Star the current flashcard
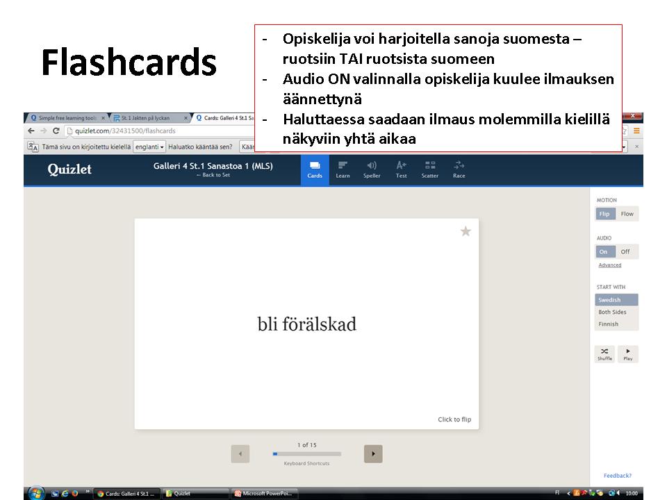Viewport: 667px width, 500px height. (466, 231)
